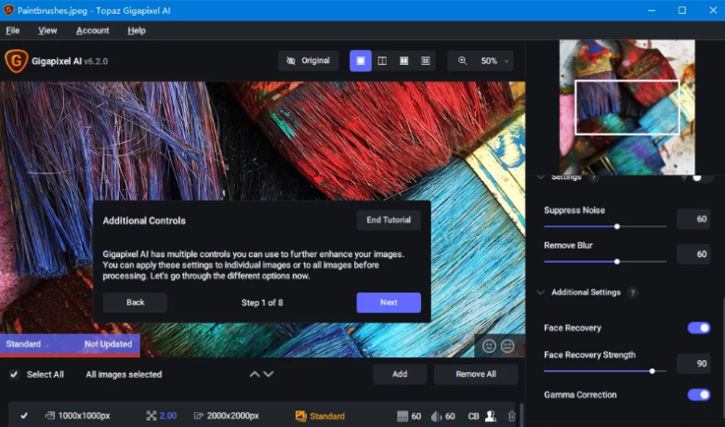Click the happy face feedback icon
The image size is (725, 427).
(489, 345)
